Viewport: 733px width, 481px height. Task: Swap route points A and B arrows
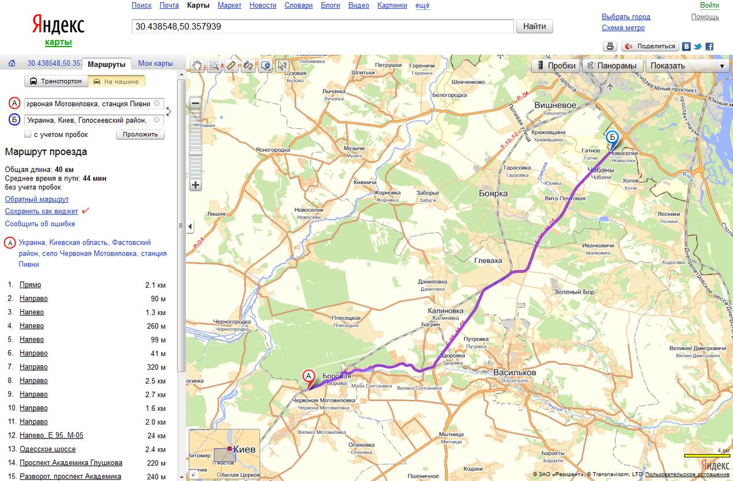tap(169, 111)
